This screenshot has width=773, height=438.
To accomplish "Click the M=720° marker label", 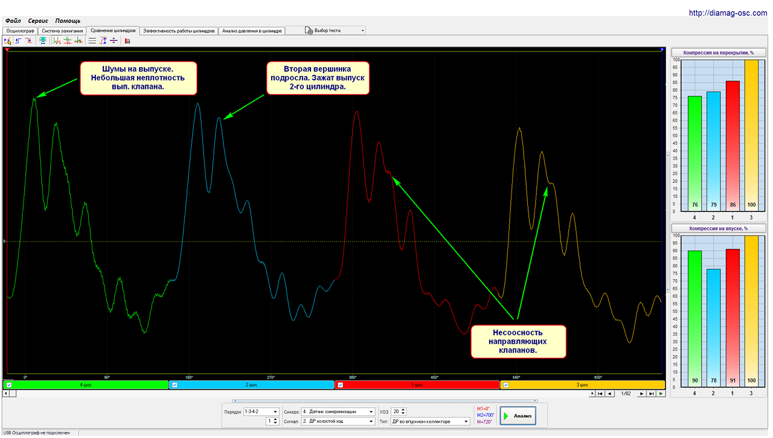I will [x=485, y=422].
